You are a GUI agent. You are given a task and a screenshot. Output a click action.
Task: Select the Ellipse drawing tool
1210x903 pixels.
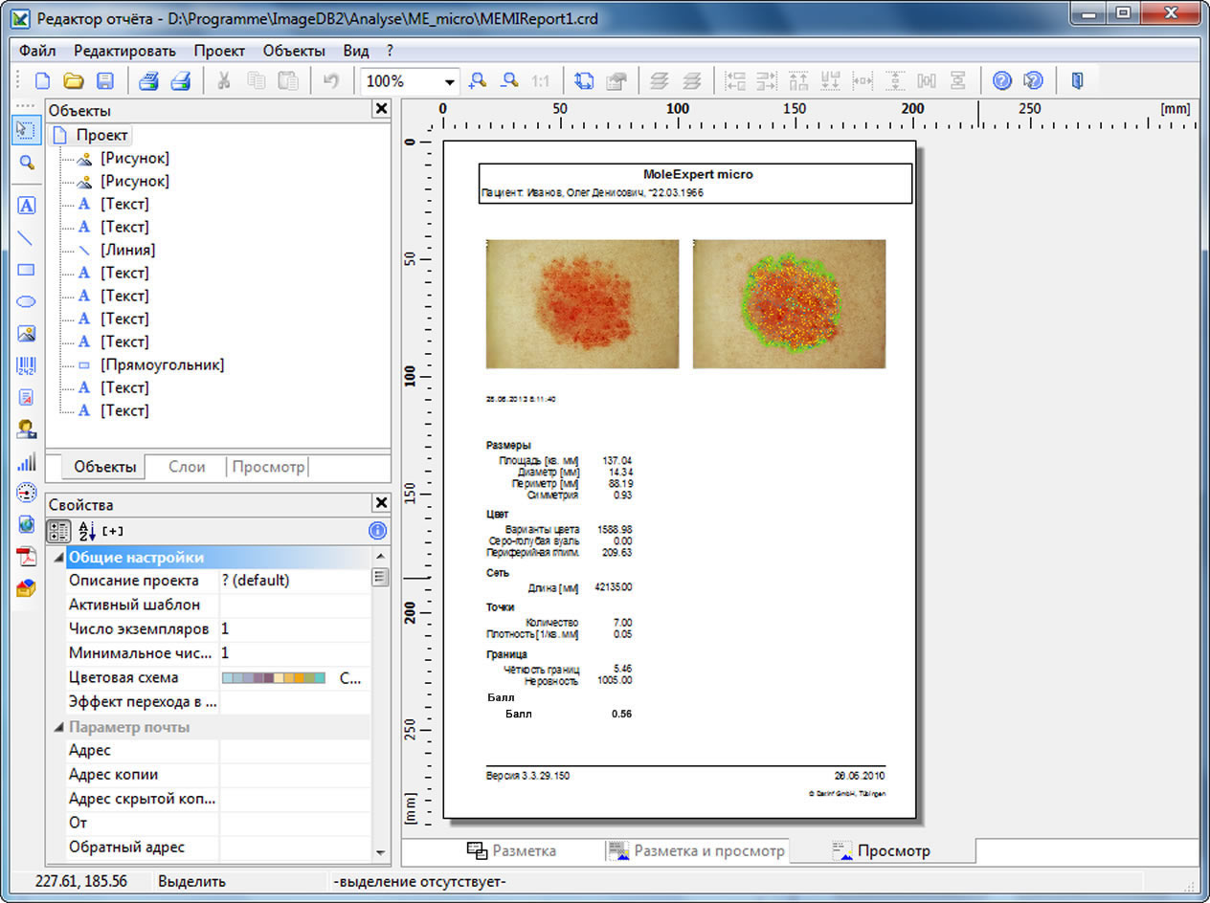click(x=27, y=301)
